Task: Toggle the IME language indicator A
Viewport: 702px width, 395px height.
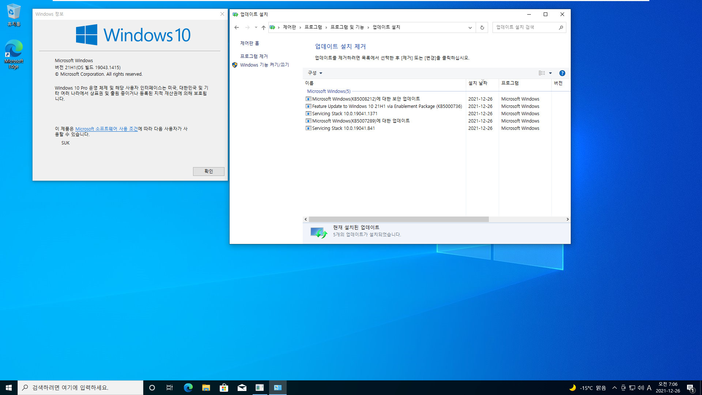Action: click(649, 388)
